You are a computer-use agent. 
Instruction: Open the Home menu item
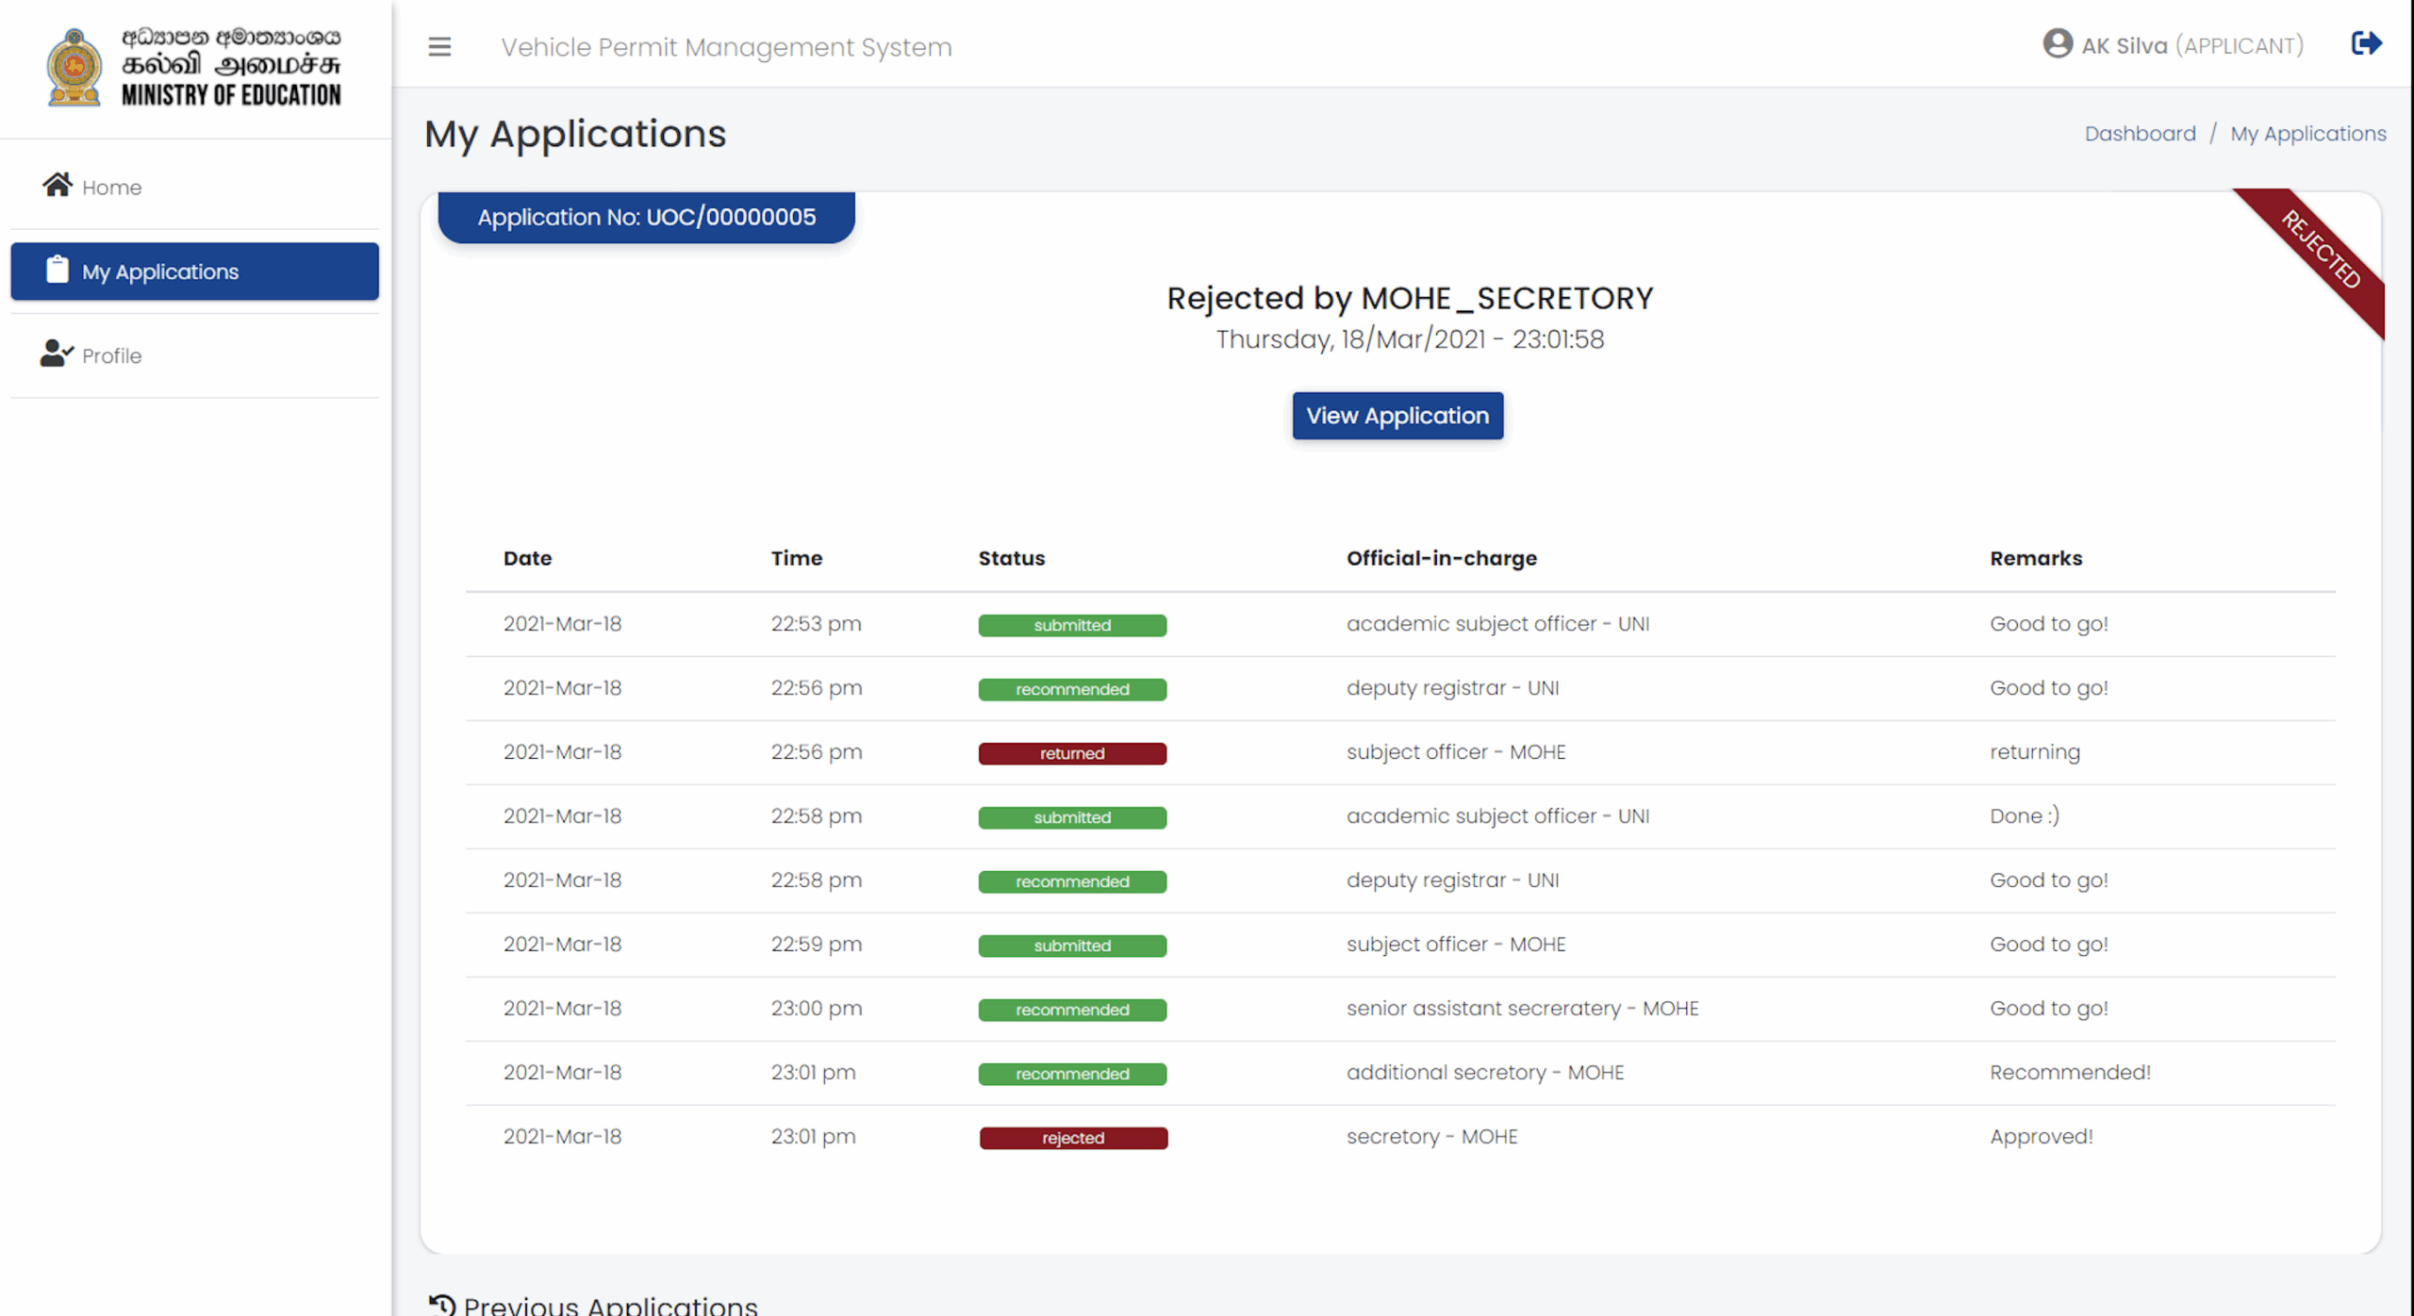click(111, 188)
